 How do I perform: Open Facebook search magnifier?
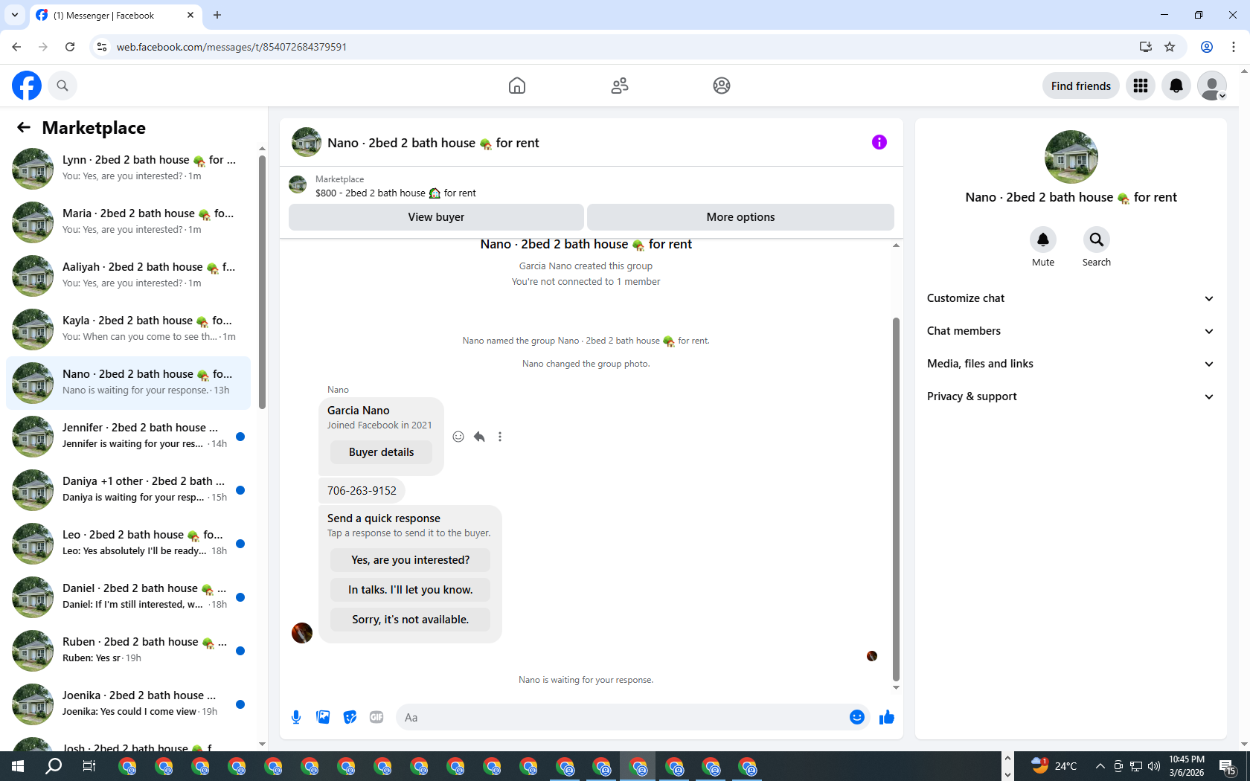coord(62,86)
